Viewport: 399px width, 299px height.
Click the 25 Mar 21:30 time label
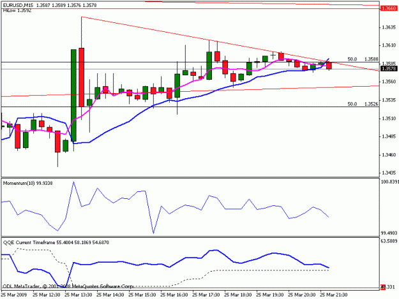pyautogui.click(x=334, y=295)
